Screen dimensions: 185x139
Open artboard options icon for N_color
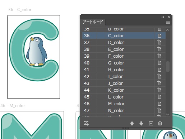(x=159, y=110)
